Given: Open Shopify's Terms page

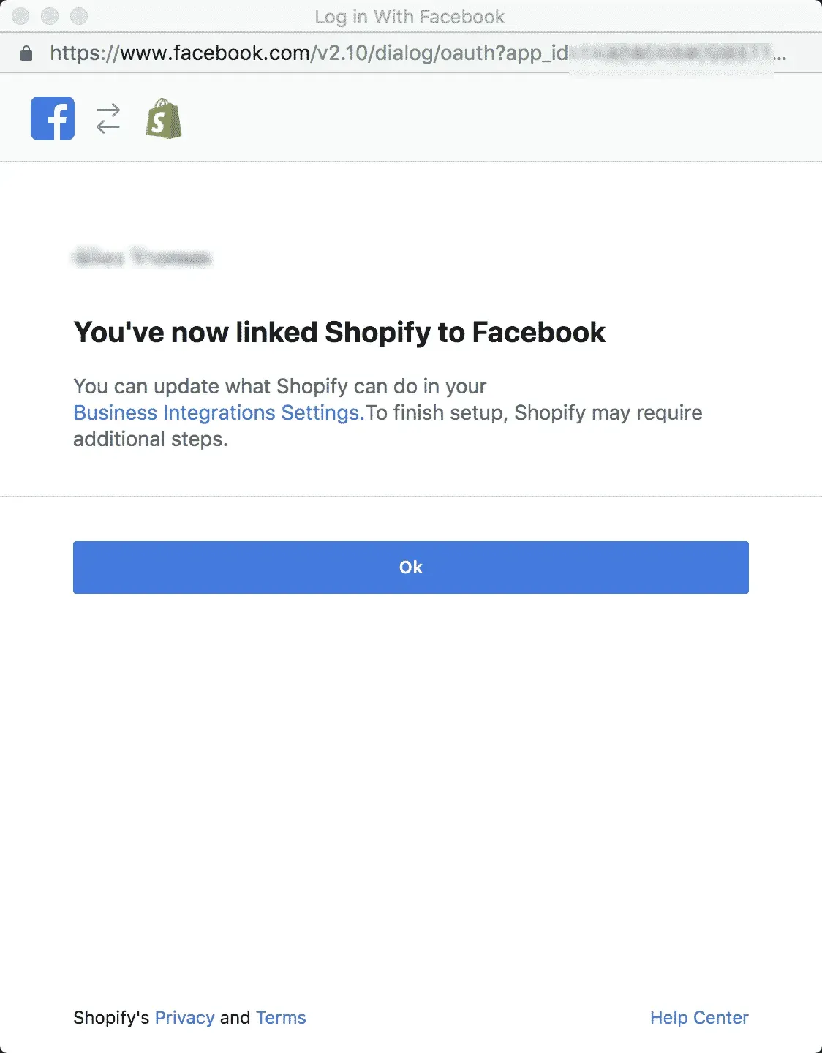Looking at the screenshot, I should coord(281,1017).
